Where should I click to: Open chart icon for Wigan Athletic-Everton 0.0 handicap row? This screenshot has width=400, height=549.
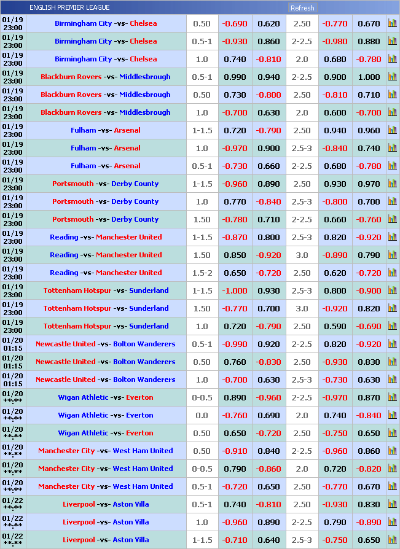coord(392,416)
